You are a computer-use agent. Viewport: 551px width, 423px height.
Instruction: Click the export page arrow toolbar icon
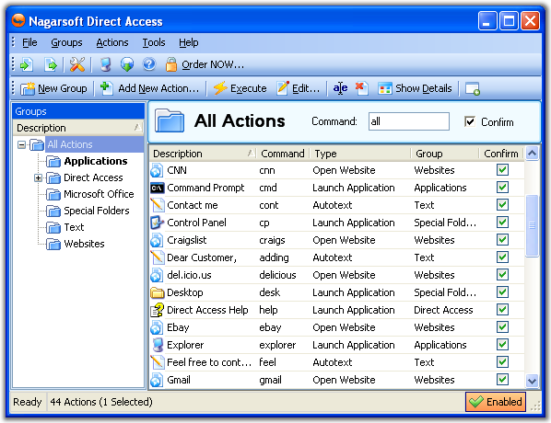(x=51, y=64)
